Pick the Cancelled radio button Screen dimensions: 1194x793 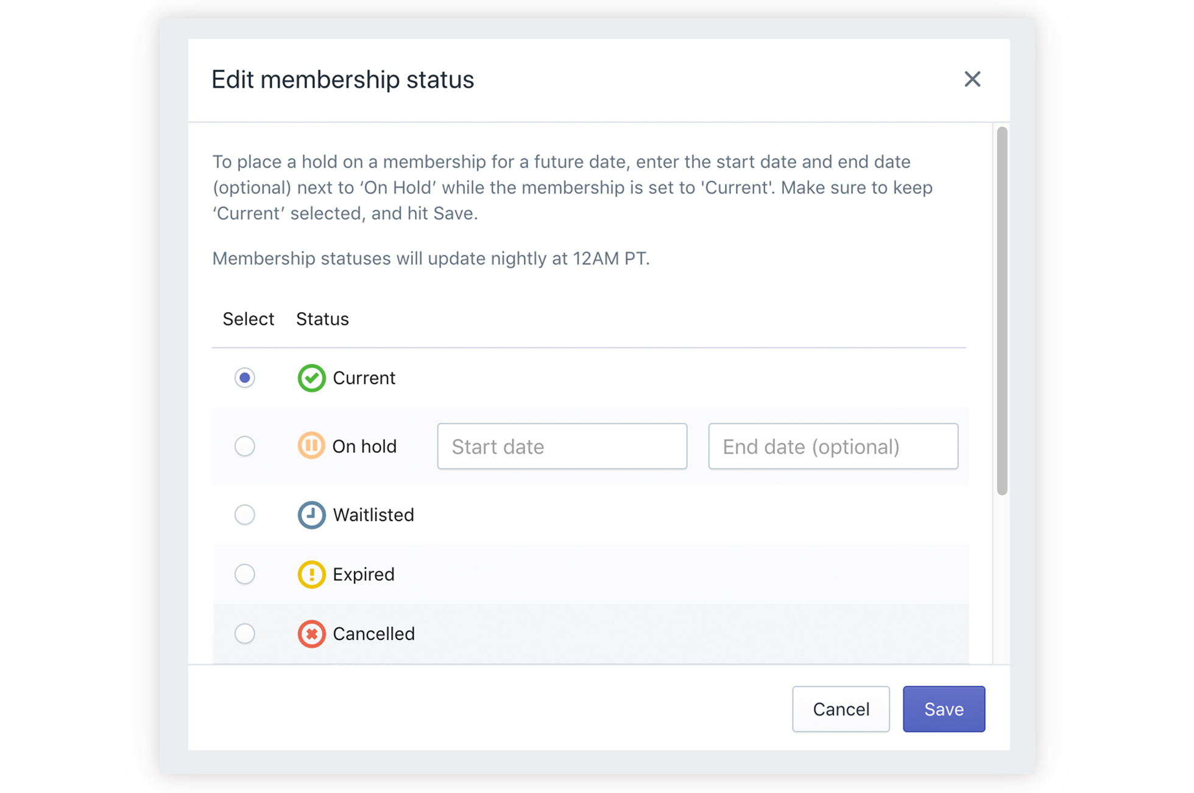[245, 634]
